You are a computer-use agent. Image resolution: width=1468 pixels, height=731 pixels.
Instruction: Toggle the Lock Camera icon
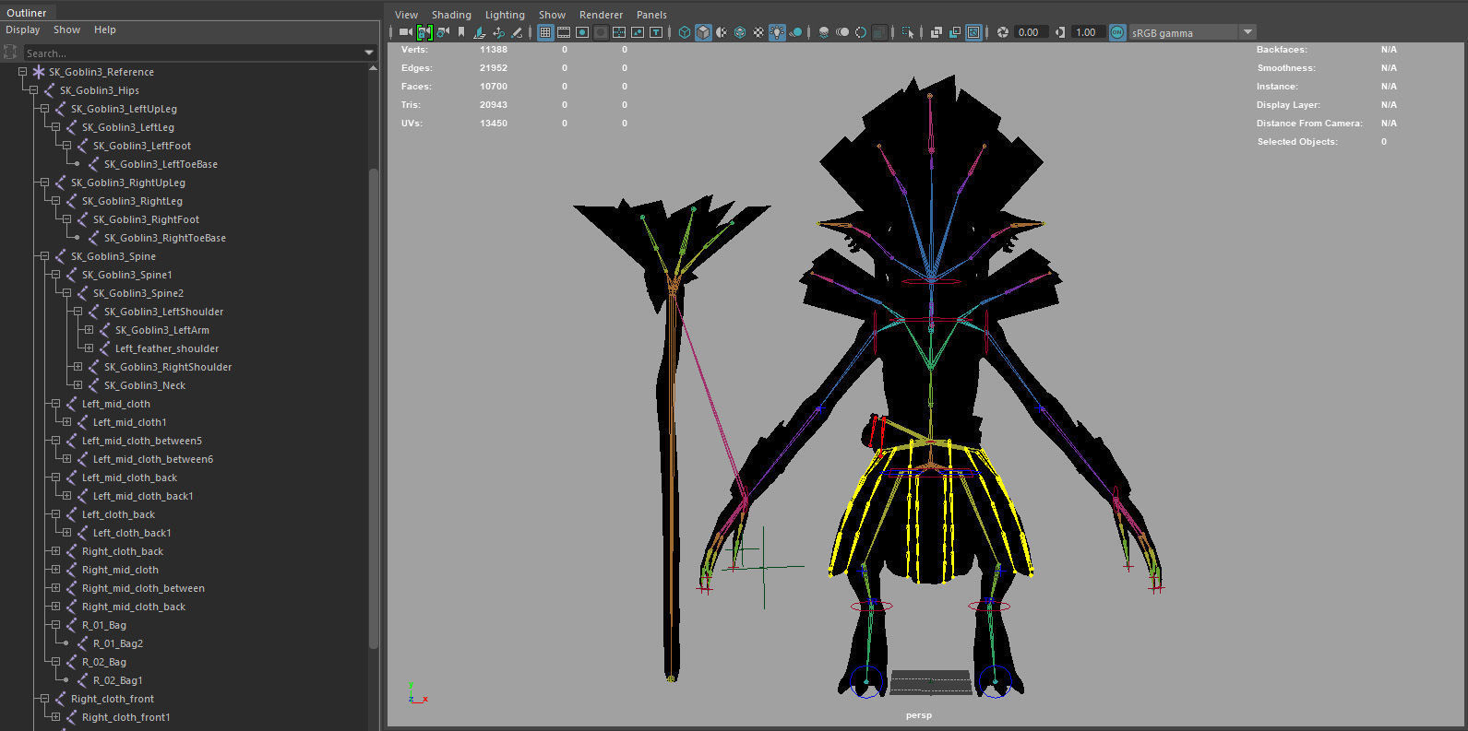[424, 32]
